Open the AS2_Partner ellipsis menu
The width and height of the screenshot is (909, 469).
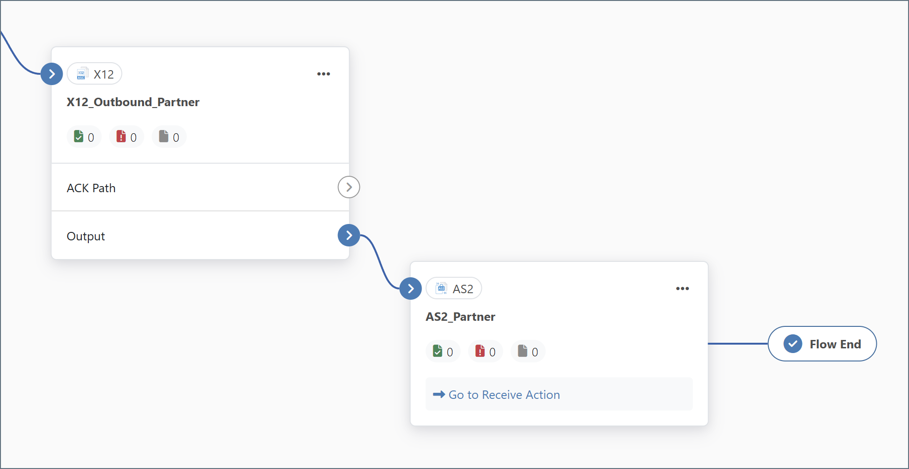click(x=683, y=289)
